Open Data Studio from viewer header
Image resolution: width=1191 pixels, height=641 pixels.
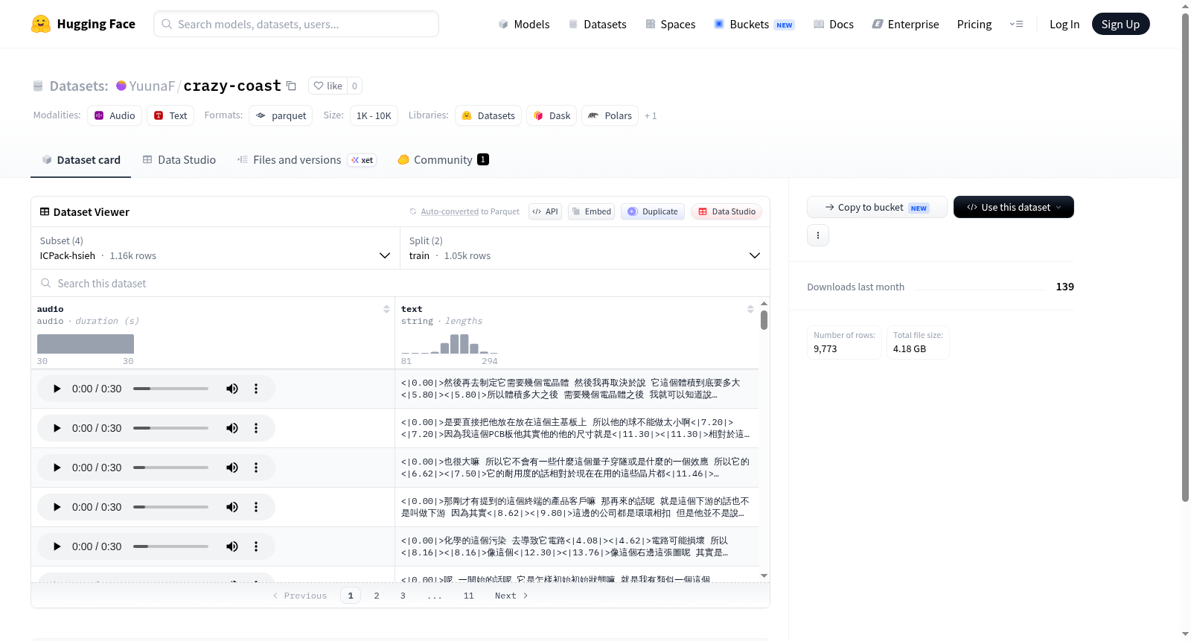pyautogui.click(x=727, y=211)
